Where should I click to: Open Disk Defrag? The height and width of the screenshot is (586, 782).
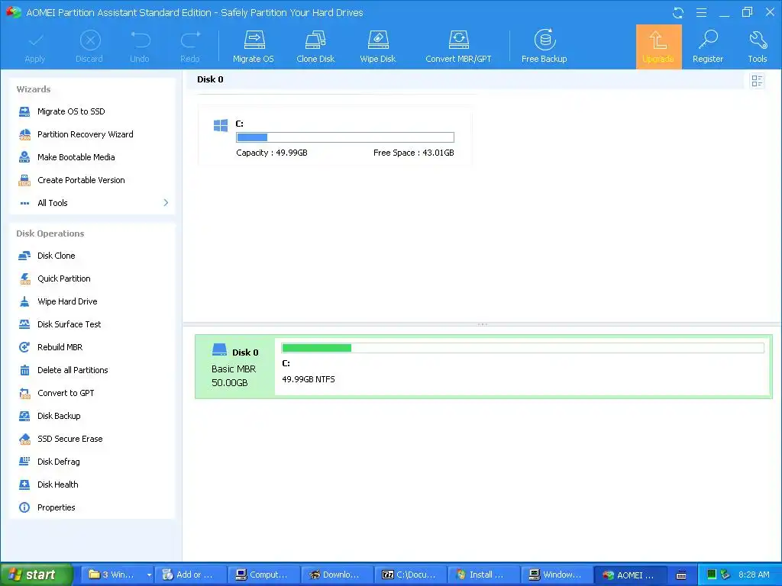click(58, 462)
